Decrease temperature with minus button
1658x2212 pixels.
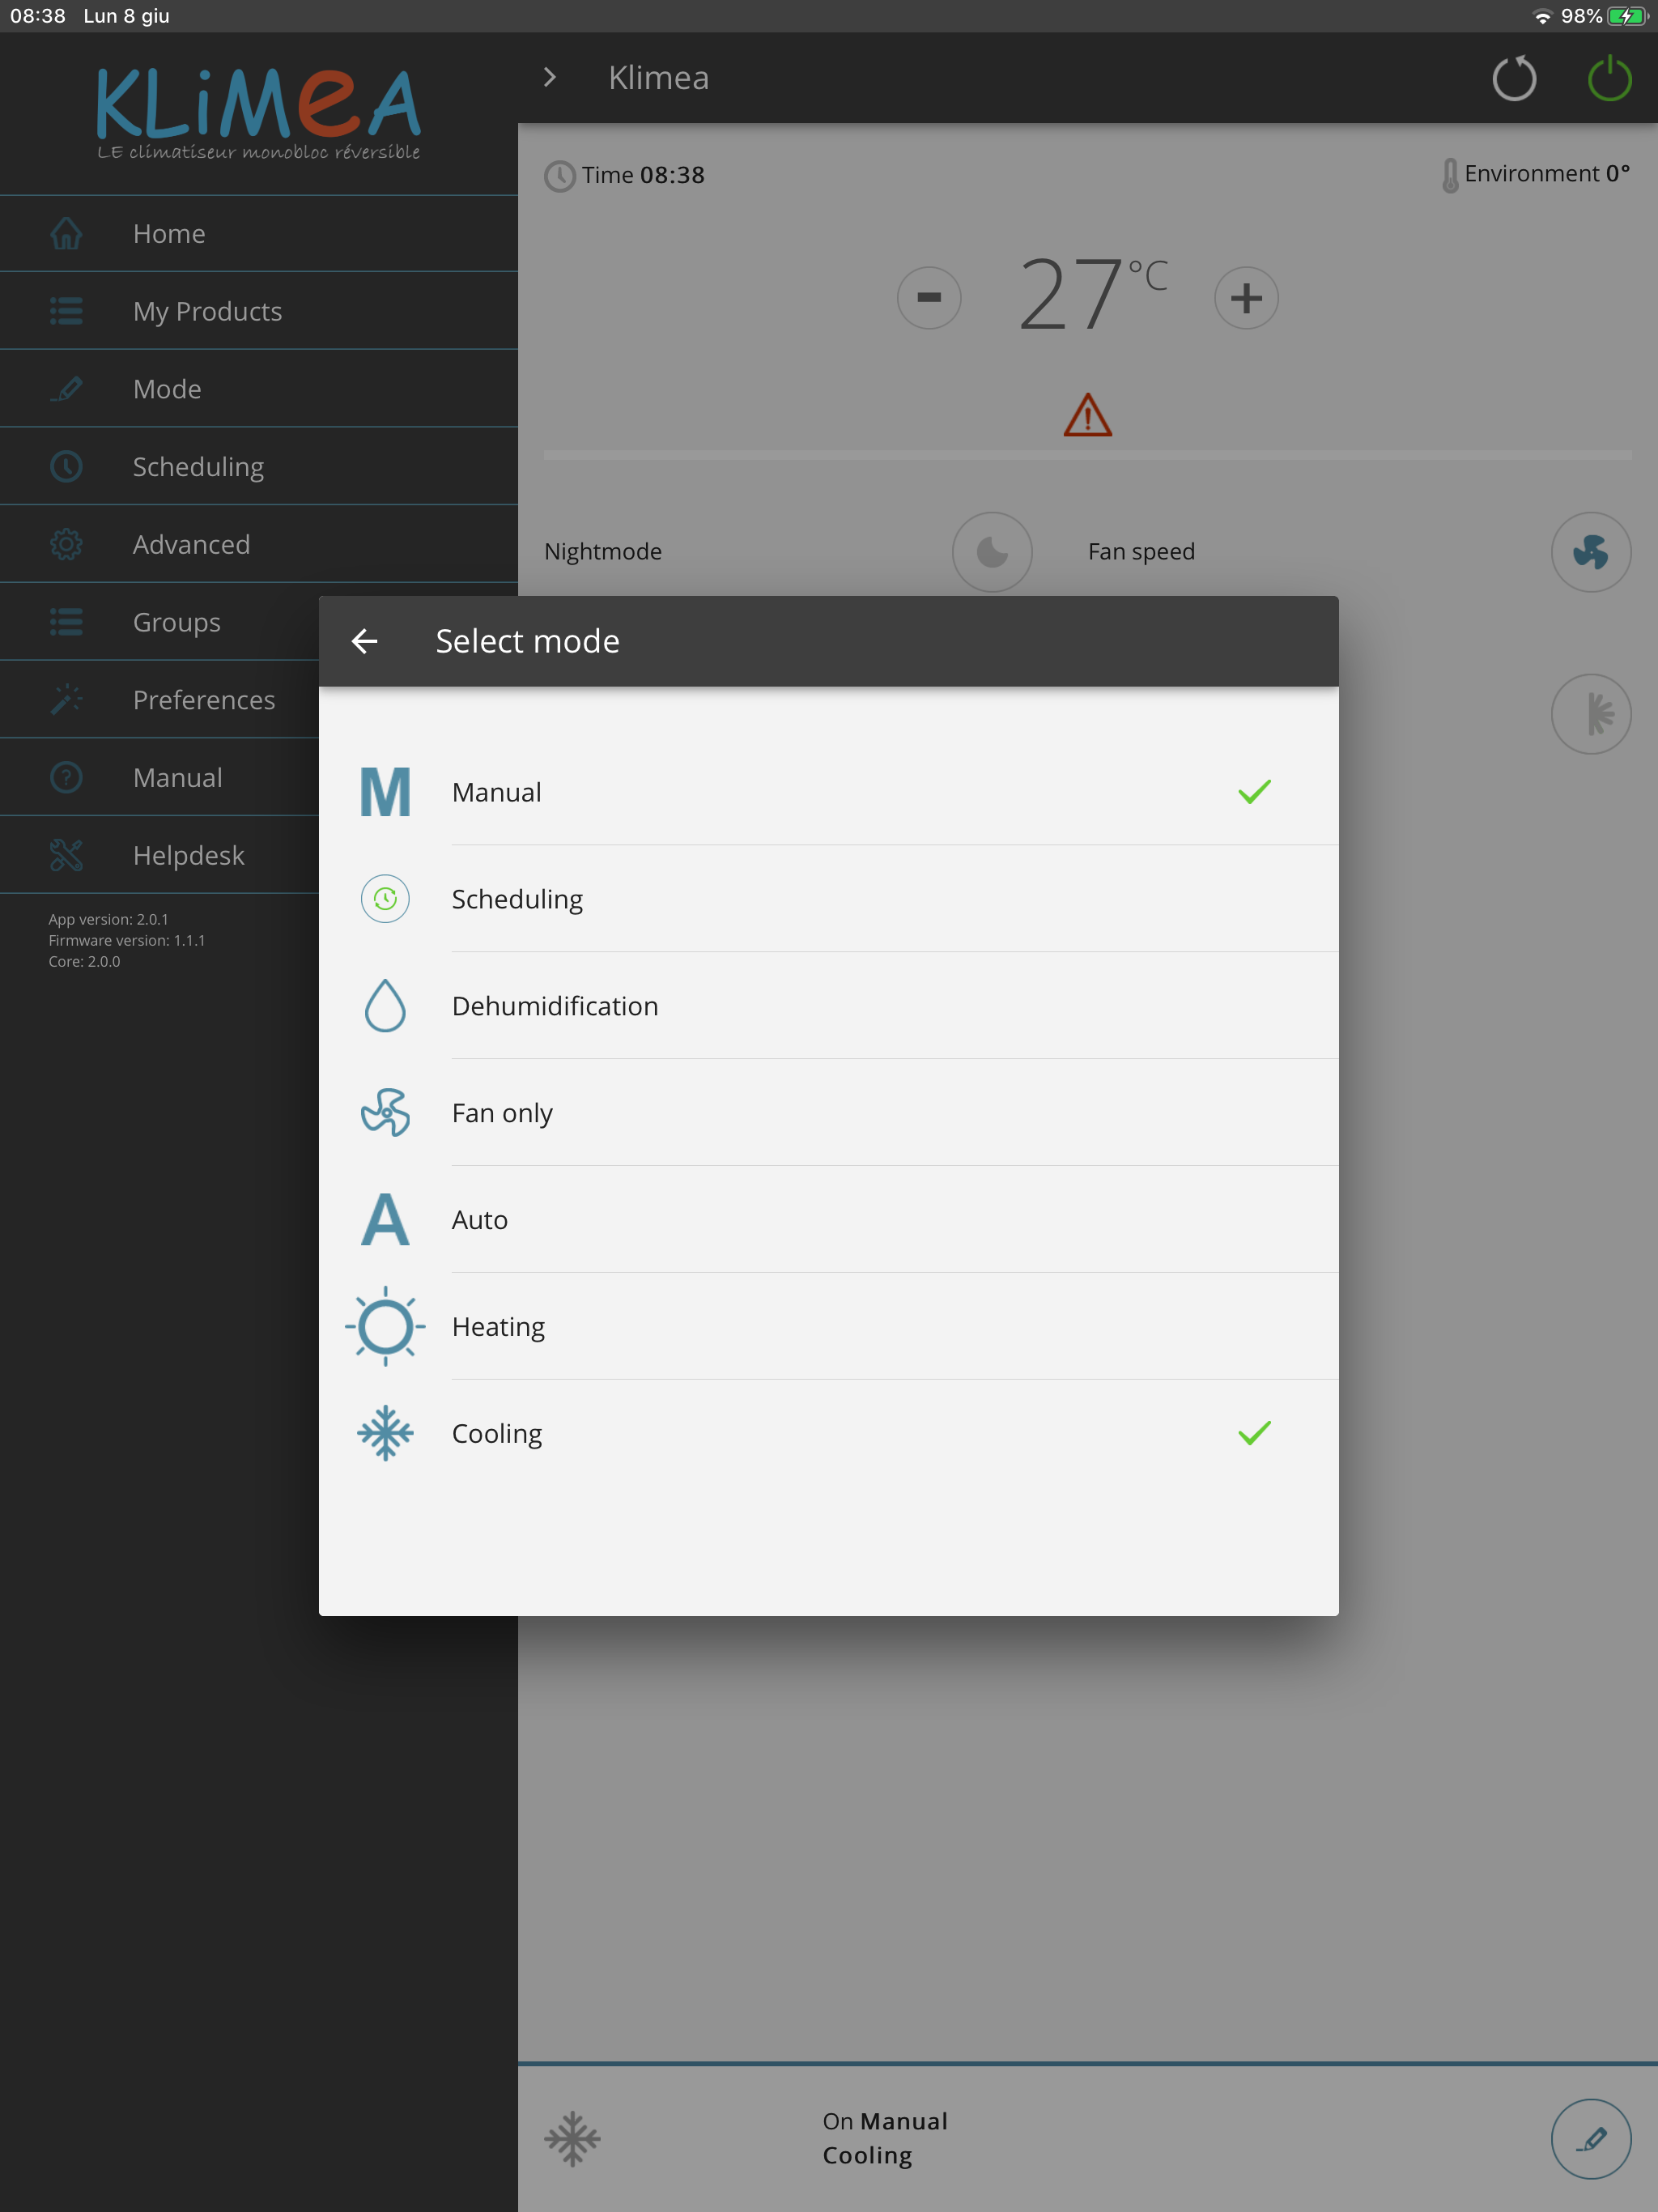tap(928, 297)
